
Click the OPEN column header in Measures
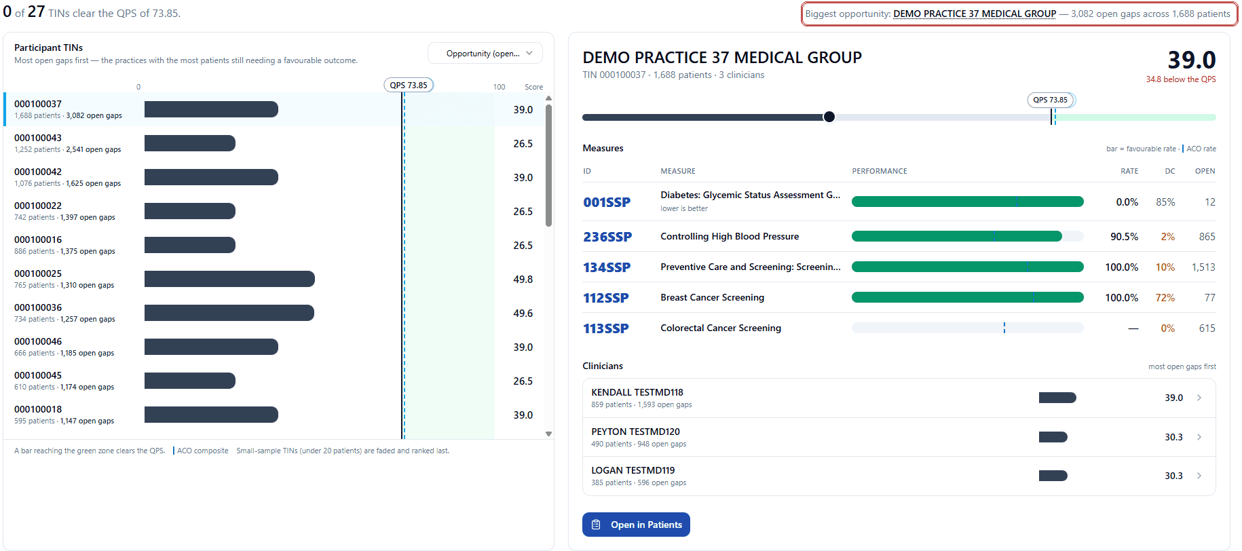tap(1205, 171)
